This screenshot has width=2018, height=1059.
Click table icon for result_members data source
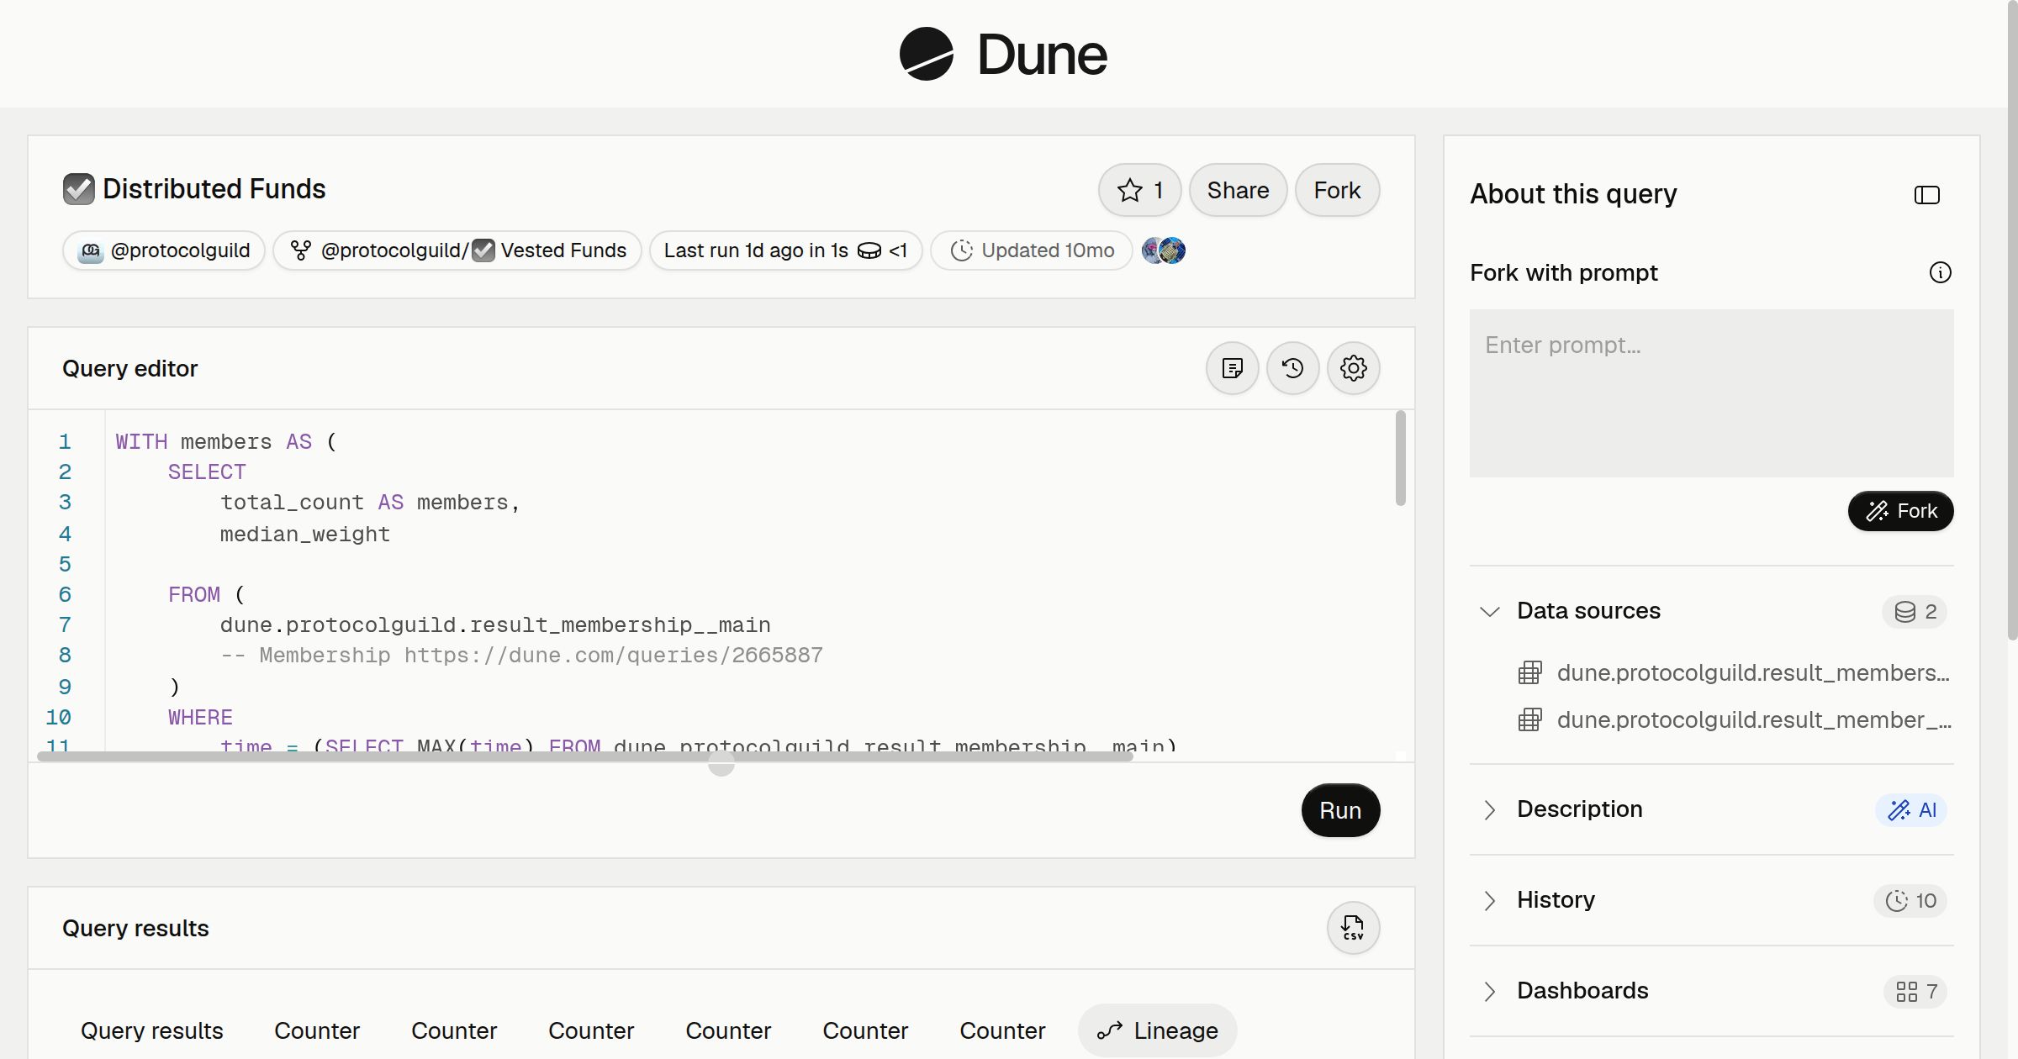click(1529, 672)
